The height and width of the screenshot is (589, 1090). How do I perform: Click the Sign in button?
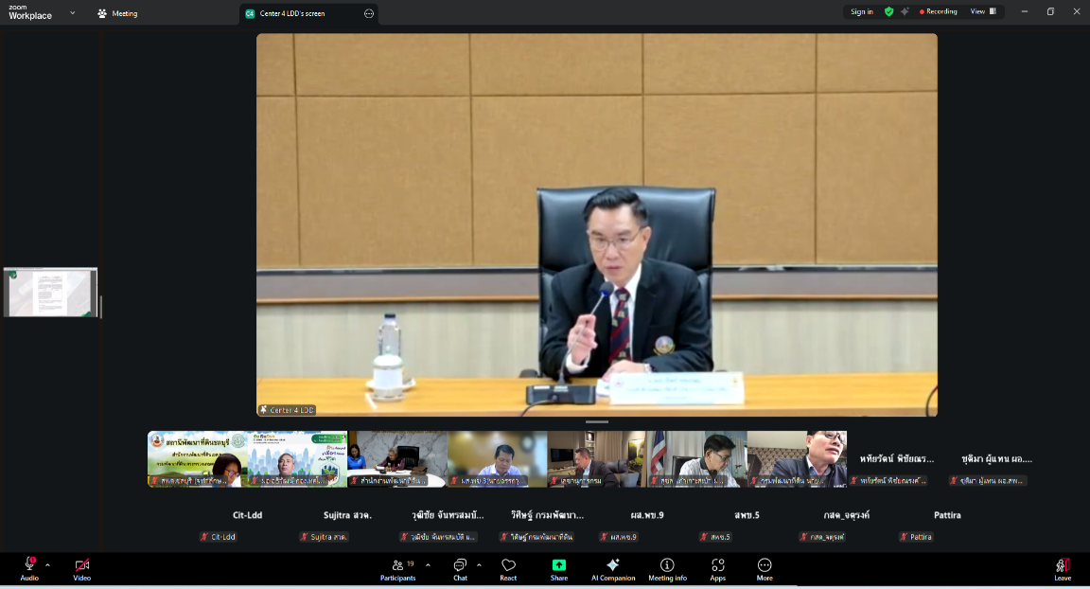pyautogui.click(x=861, y=11)
